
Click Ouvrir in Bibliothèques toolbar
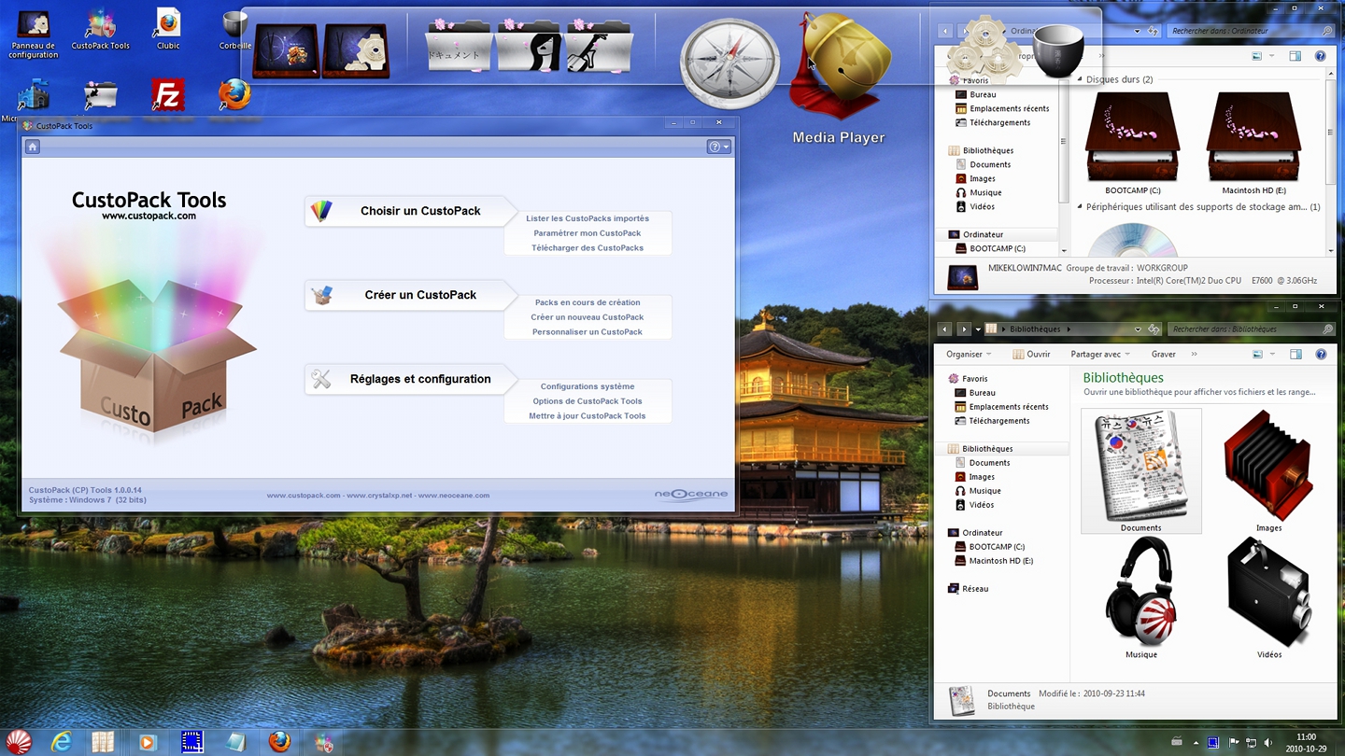pos(1032,355)
